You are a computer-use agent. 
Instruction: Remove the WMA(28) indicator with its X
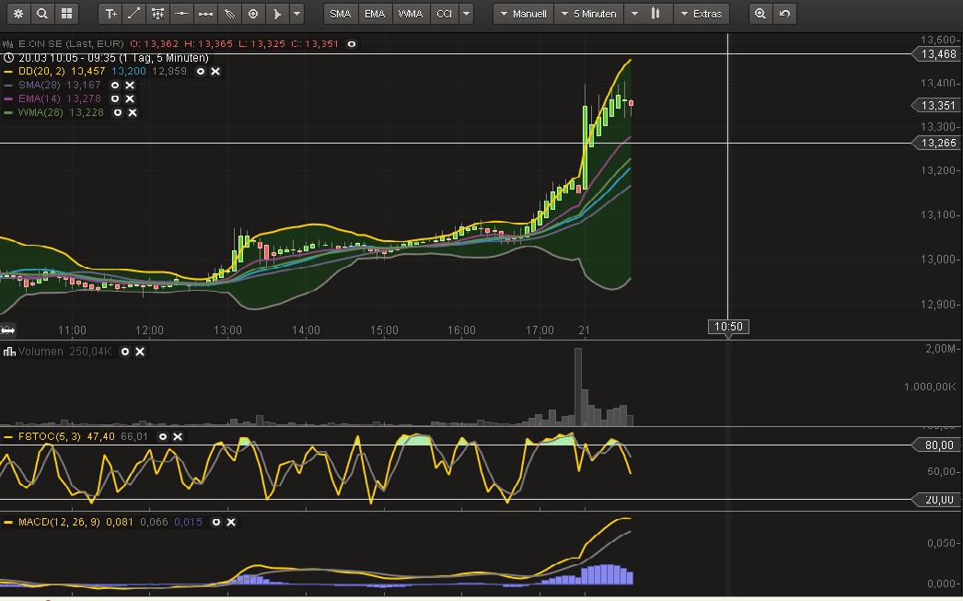pos(133,112)
